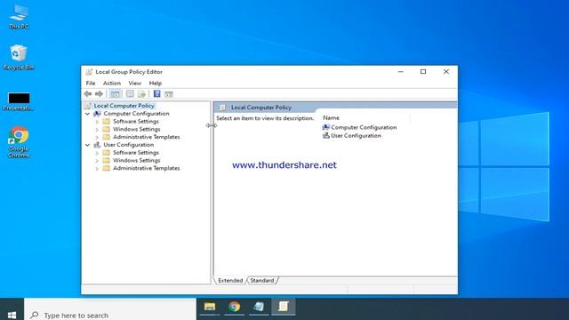Select Local Computer Policy in the tree

click(x=124, y=106)
